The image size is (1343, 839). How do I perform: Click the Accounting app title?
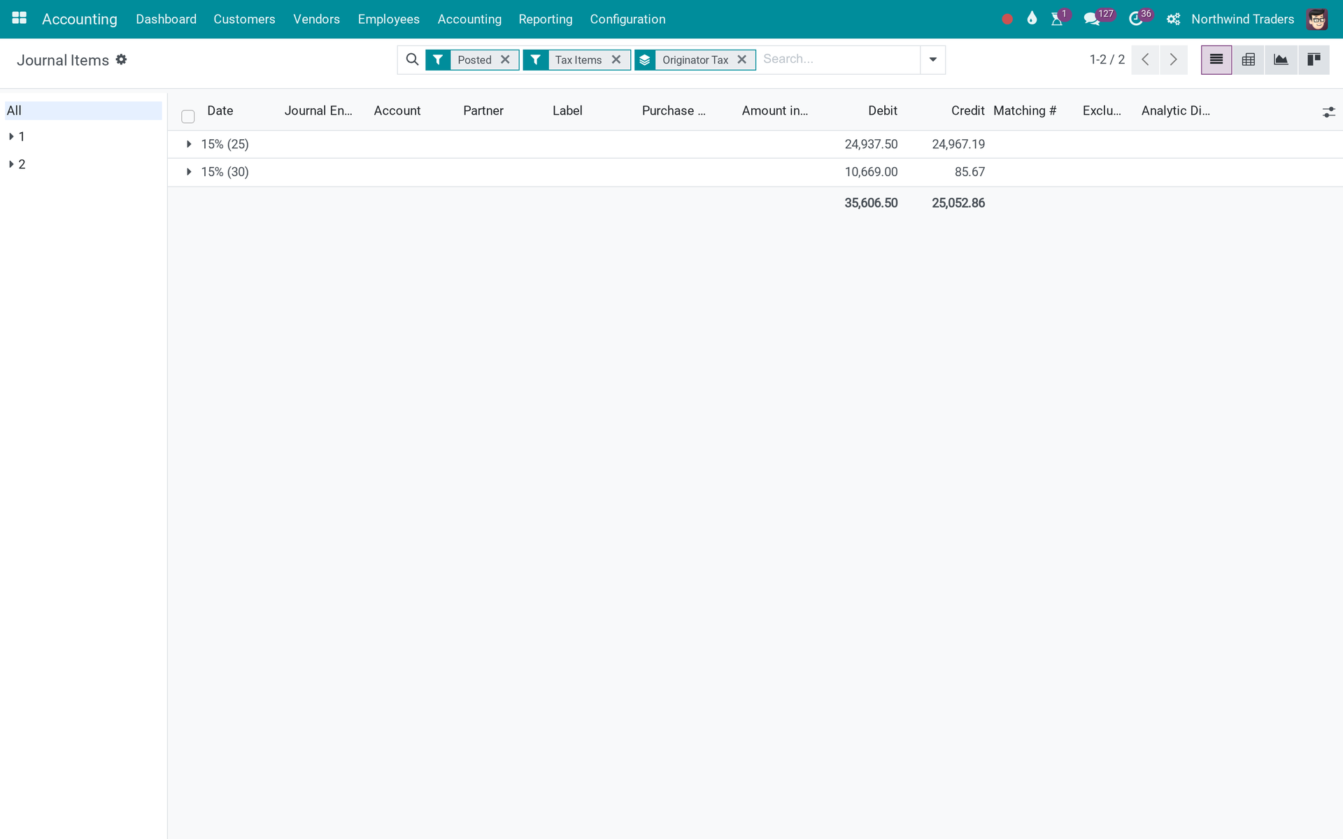(80, 19)
